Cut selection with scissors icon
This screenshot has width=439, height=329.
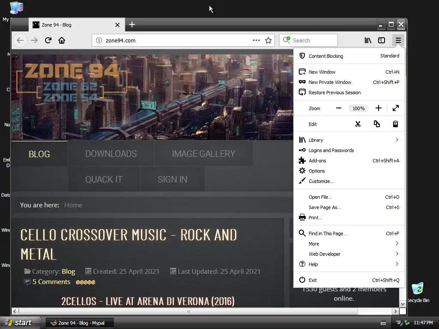[x=358, y=124]
